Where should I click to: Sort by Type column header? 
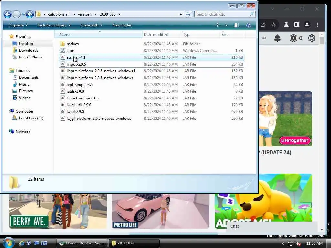pyautogui.click(x=200, y=34)
